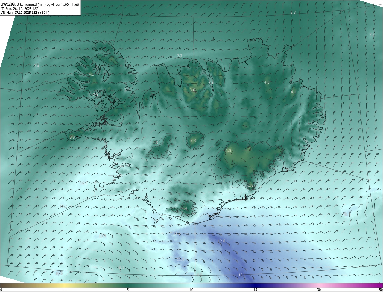Click the colorbar tick label "5"
The image size is (383, 292).
pos(128,290)
